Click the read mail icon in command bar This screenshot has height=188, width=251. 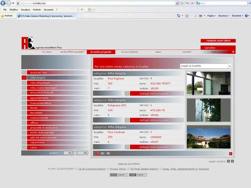pos(195,16)
